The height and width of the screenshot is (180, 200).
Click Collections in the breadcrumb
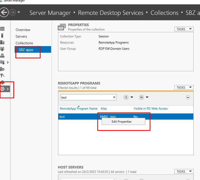[164, 13]
